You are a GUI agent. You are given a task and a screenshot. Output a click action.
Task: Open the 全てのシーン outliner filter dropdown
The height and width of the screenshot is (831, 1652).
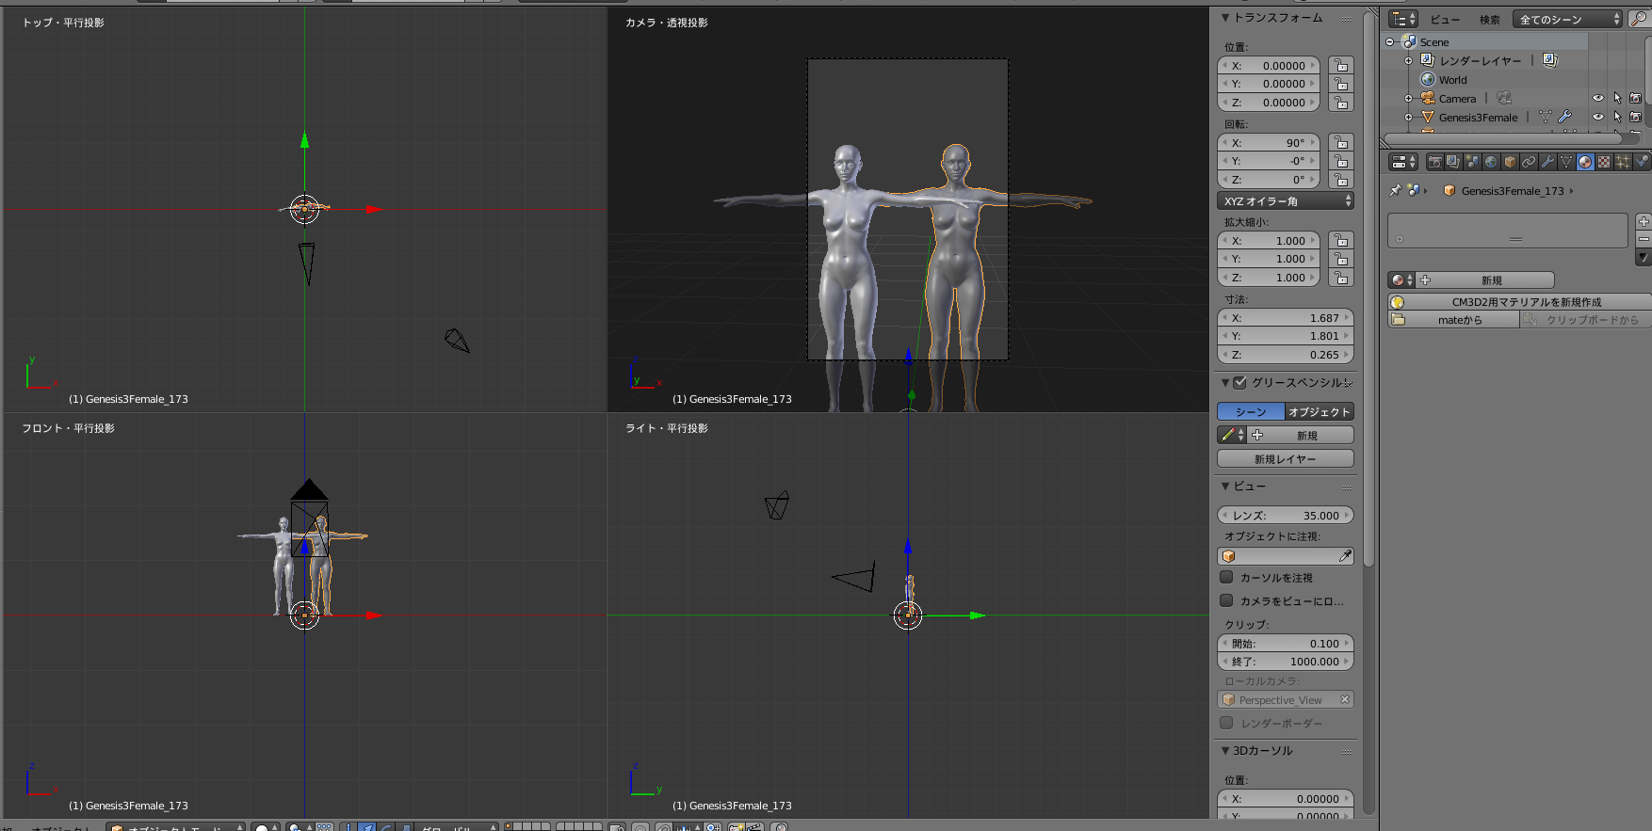point(1567,19)
